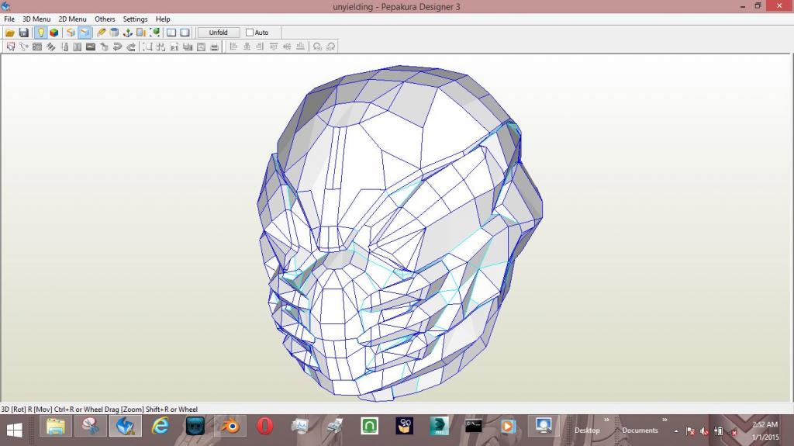Click the yellow pencil toolbar icon
Screen dimensions: 794x446
102,33
